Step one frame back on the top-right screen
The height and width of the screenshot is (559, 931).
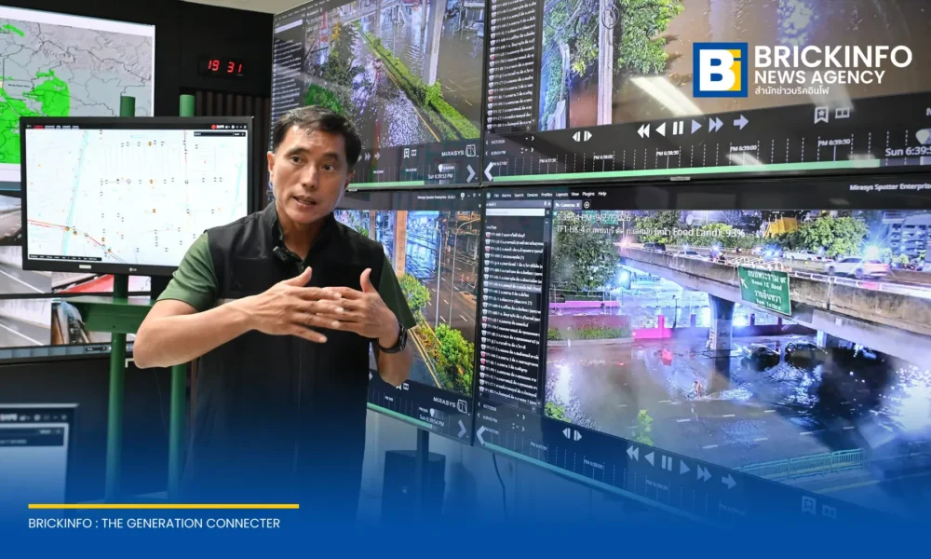point(576,137)
